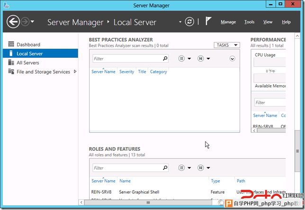Click the REIN-SRV8 cell in Roles and Features
The width and height of the screenshot is (305, 210).
[101, 192]
